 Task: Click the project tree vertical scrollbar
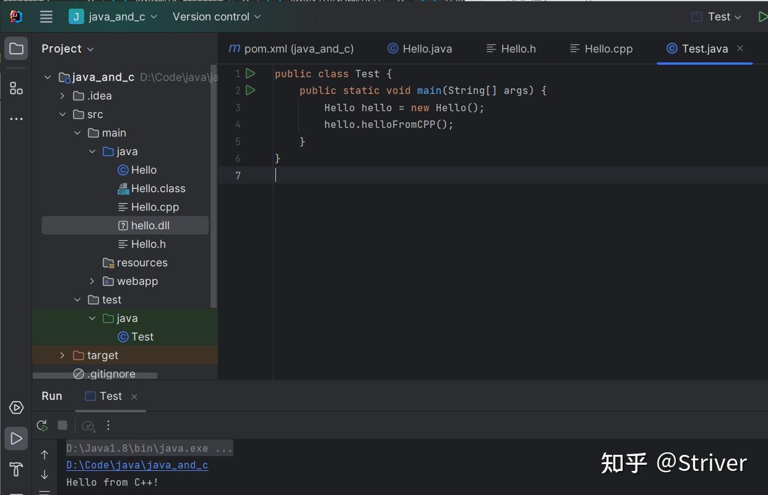click(x=214, y=185)
